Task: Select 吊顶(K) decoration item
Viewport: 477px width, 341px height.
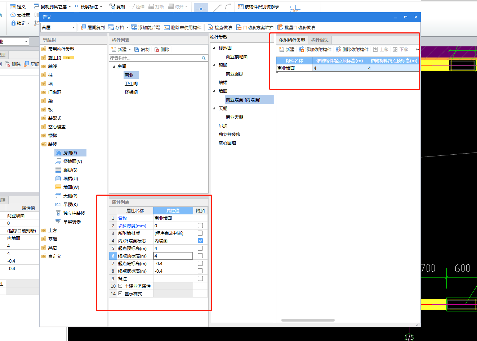Action: coord(67,205)
